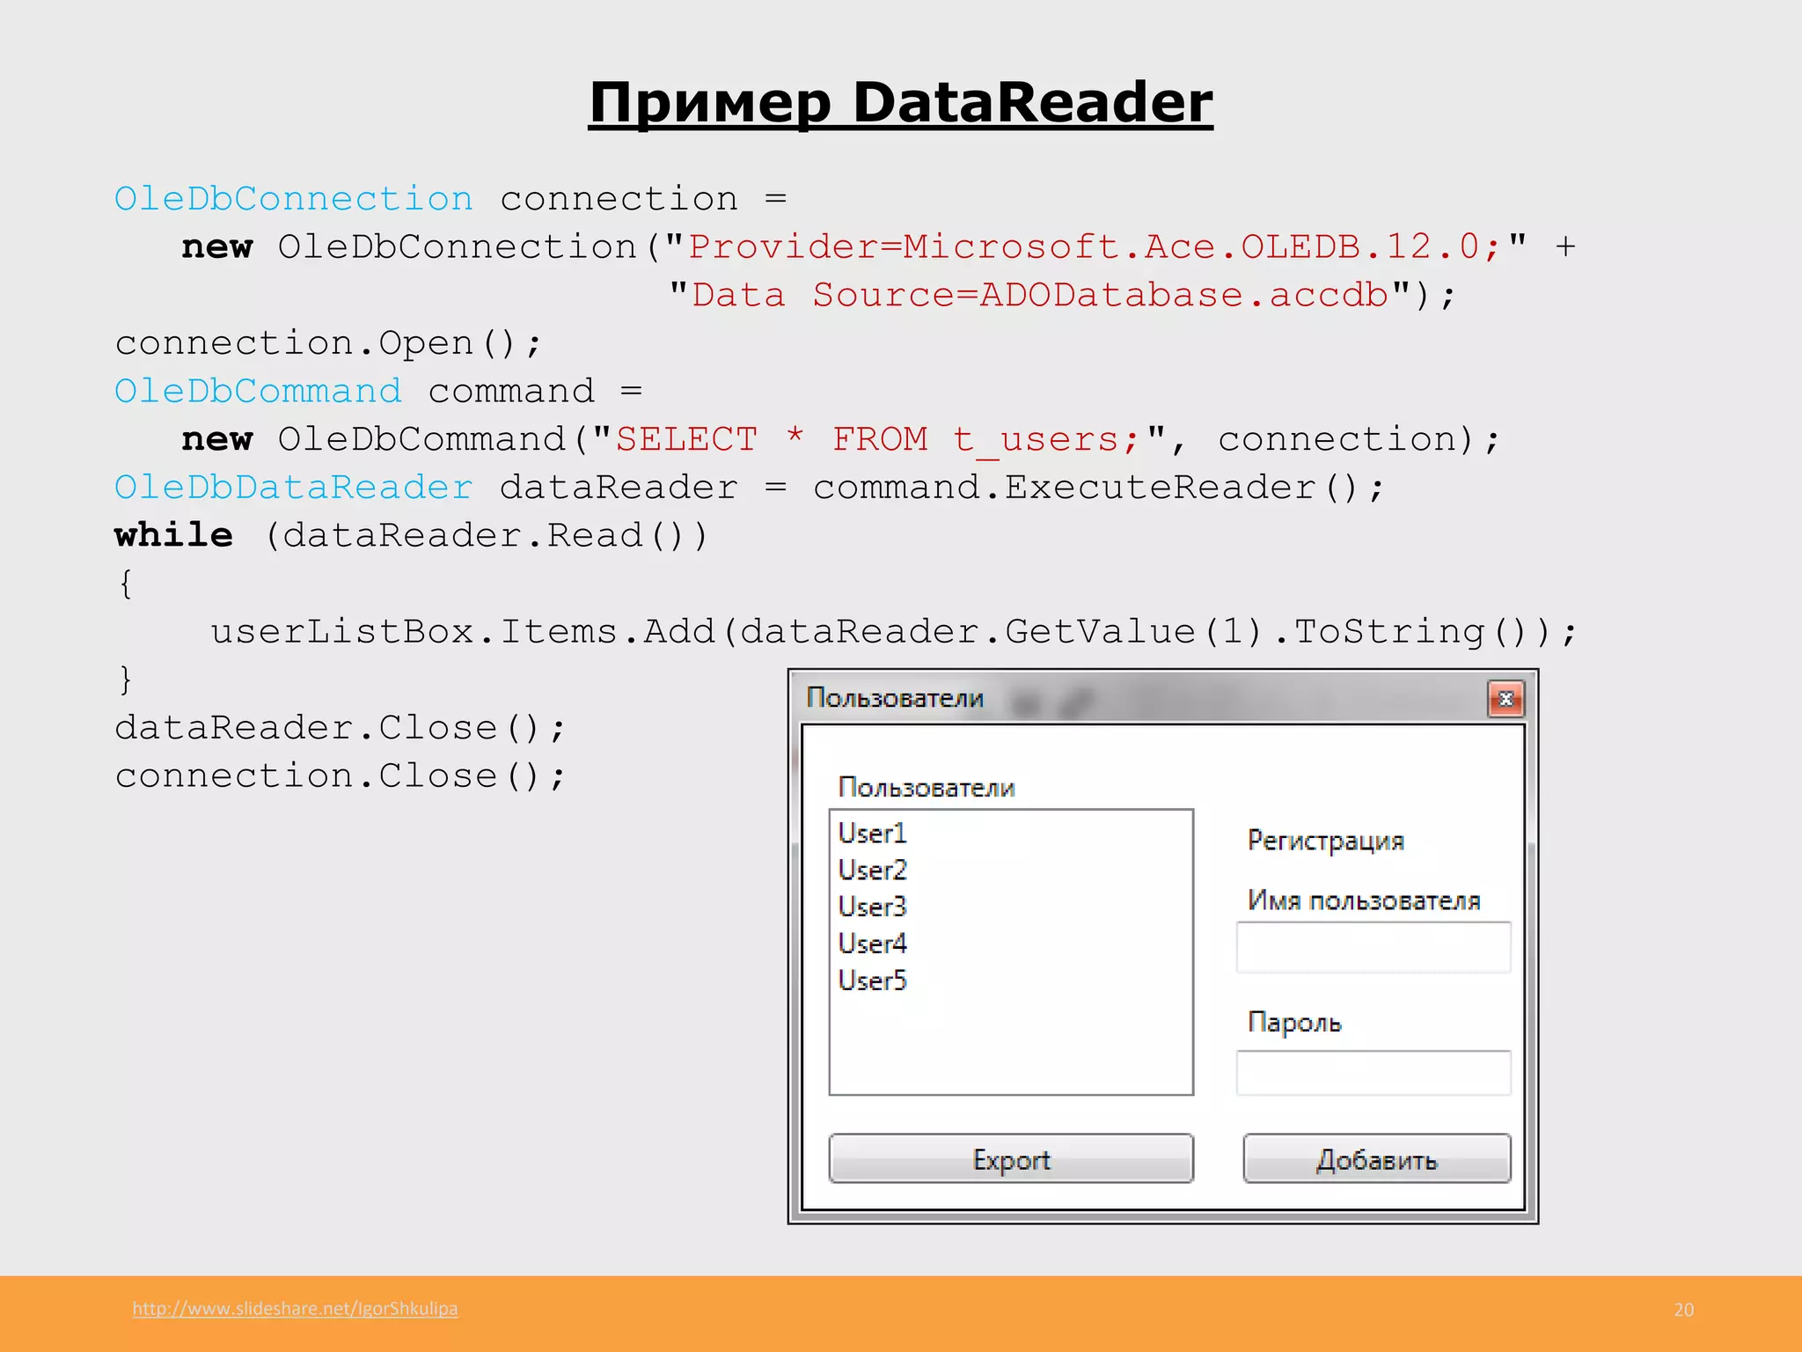Screen dimensions: 1802x1352
Task: Click the SELECT * FROM t_users; string
Action: point(877,439)
